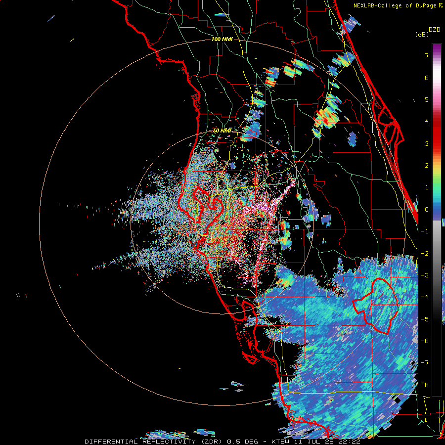Click the 100 NMI range ring label
Image resolution: width=445 pixels, height=445 pixels.
[222, 39]
